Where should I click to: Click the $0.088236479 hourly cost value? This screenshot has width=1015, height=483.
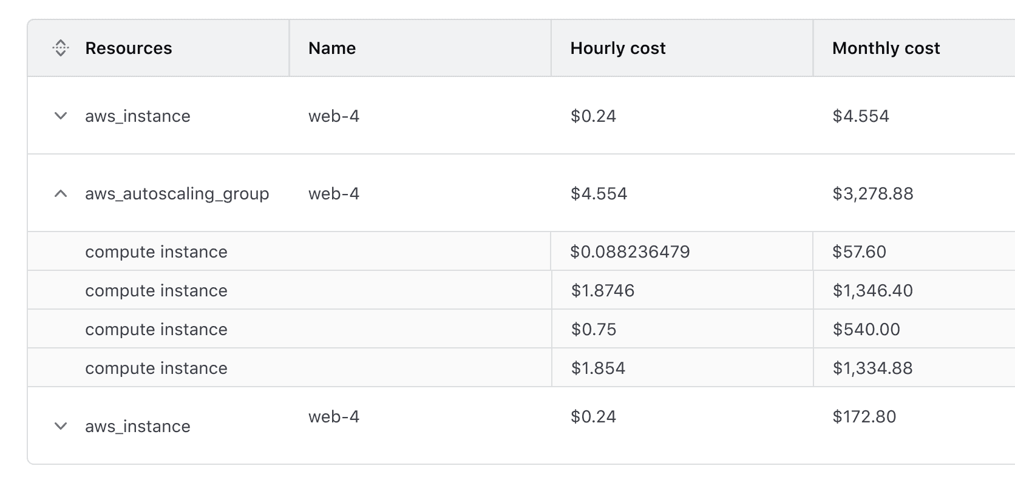pos(630,251)
